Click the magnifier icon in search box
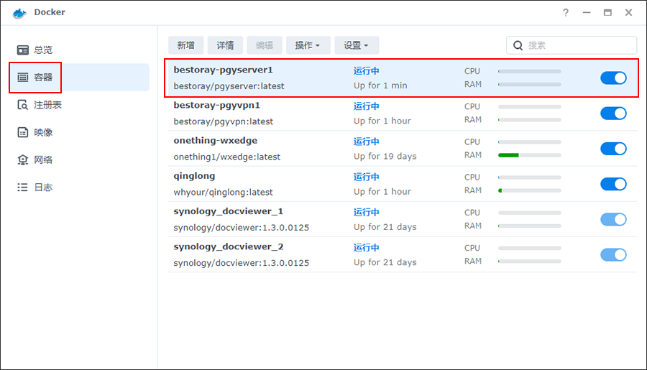 click(x=518, y=45)
